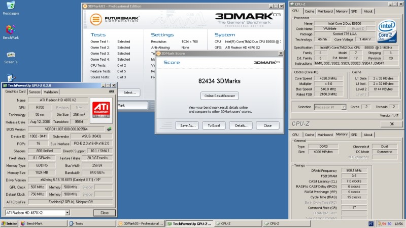Click the Intel Core 2 Duo logo
This screenshot has width=406, height=228.
[x=387, y=31]
